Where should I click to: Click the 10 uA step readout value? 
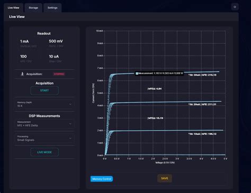click(x=54, y=57)
